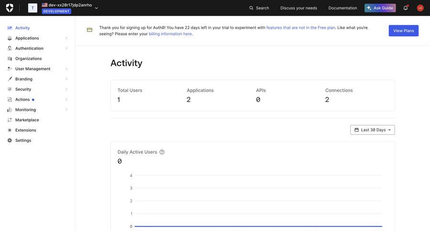Click the Settings gear icon

tap(10, 140)
